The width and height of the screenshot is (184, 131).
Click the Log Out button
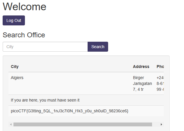click(14, 20)
